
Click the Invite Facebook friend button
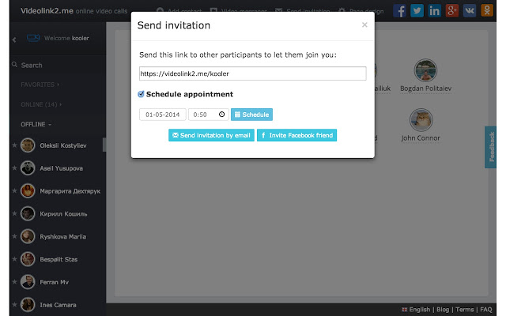click(x=297, y=135)
